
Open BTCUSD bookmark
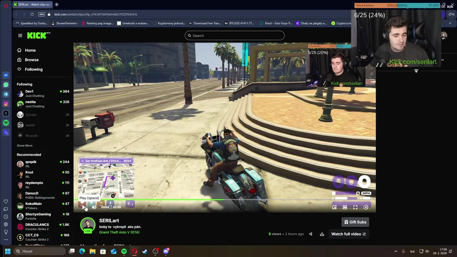click(239, 23)
